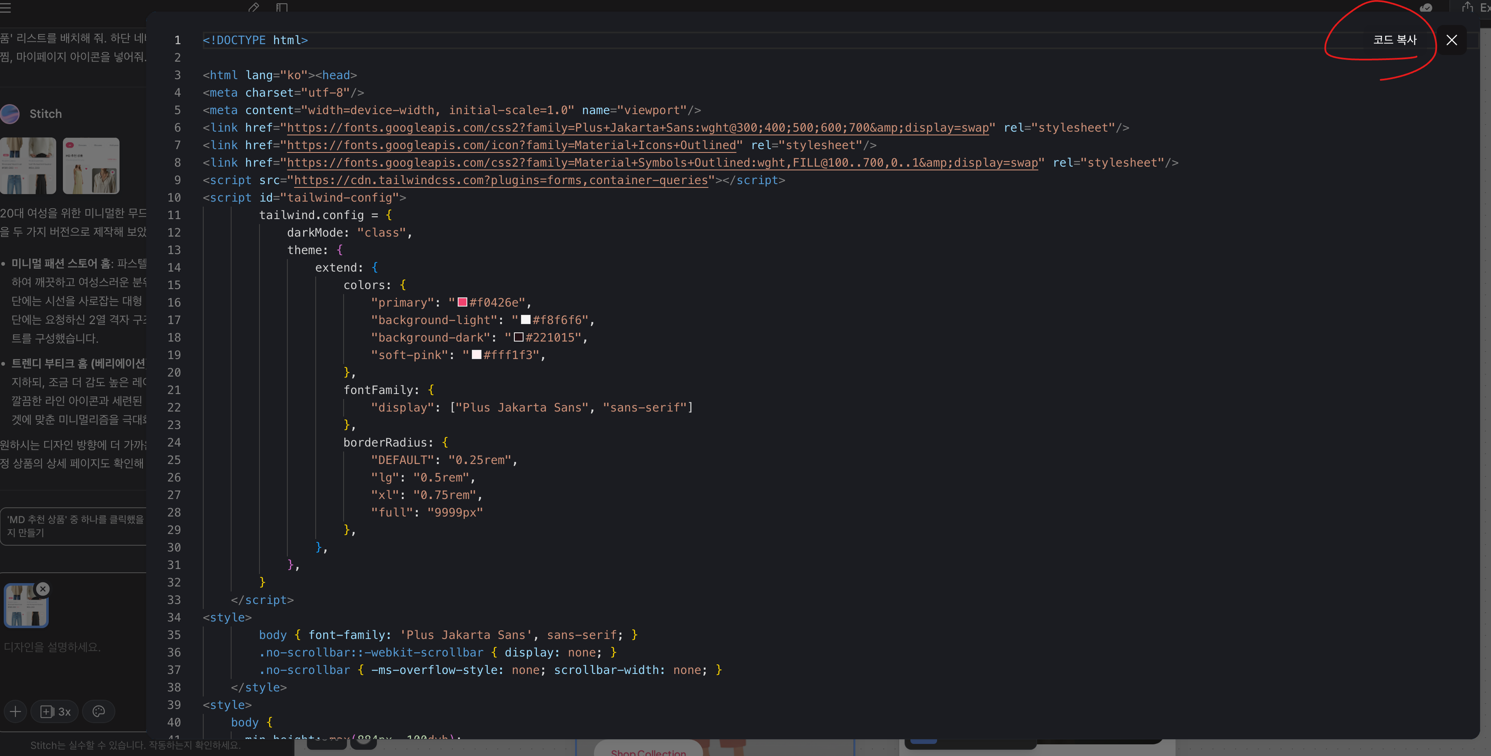The image size is (1491, 756).
Task: Click the cloud sync status icon
Action: coord(1426,7)
